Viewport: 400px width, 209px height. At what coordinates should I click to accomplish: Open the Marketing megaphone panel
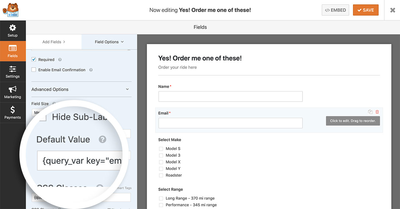click(13, 92)
